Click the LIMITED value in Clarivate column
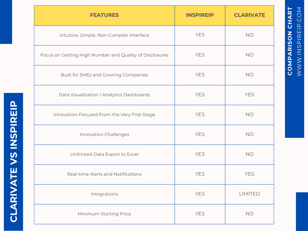 point(249,194)
